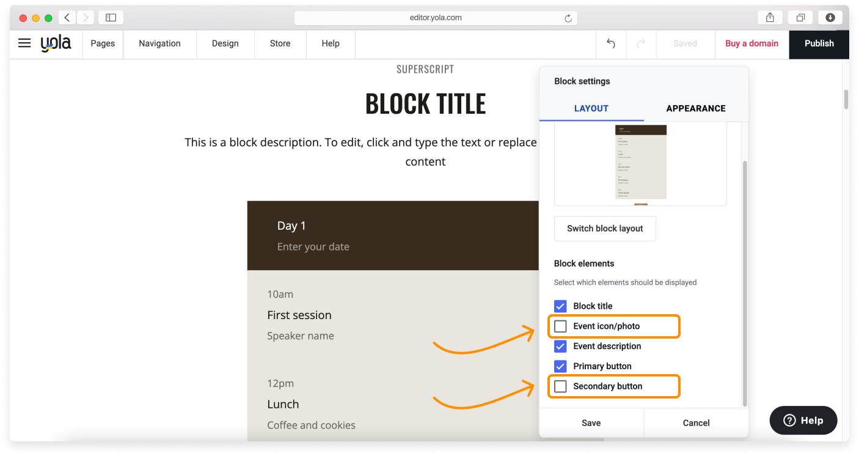
Task: Publish the website
Action: (x=819, y=43)
